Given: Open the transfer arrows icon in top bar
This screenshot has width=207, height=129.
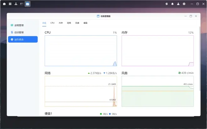Looking at the screenshot, I should click(167, 4).
